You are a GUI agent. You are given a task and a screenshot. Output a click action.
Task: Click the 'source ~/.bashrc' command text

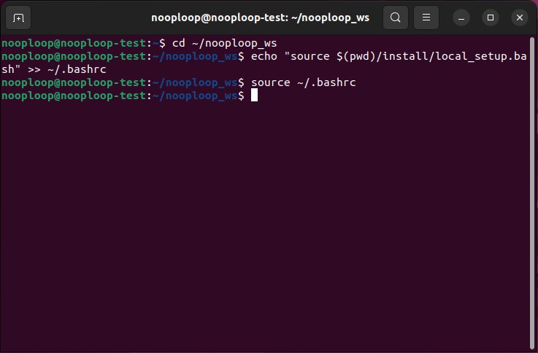pos(303,82)
